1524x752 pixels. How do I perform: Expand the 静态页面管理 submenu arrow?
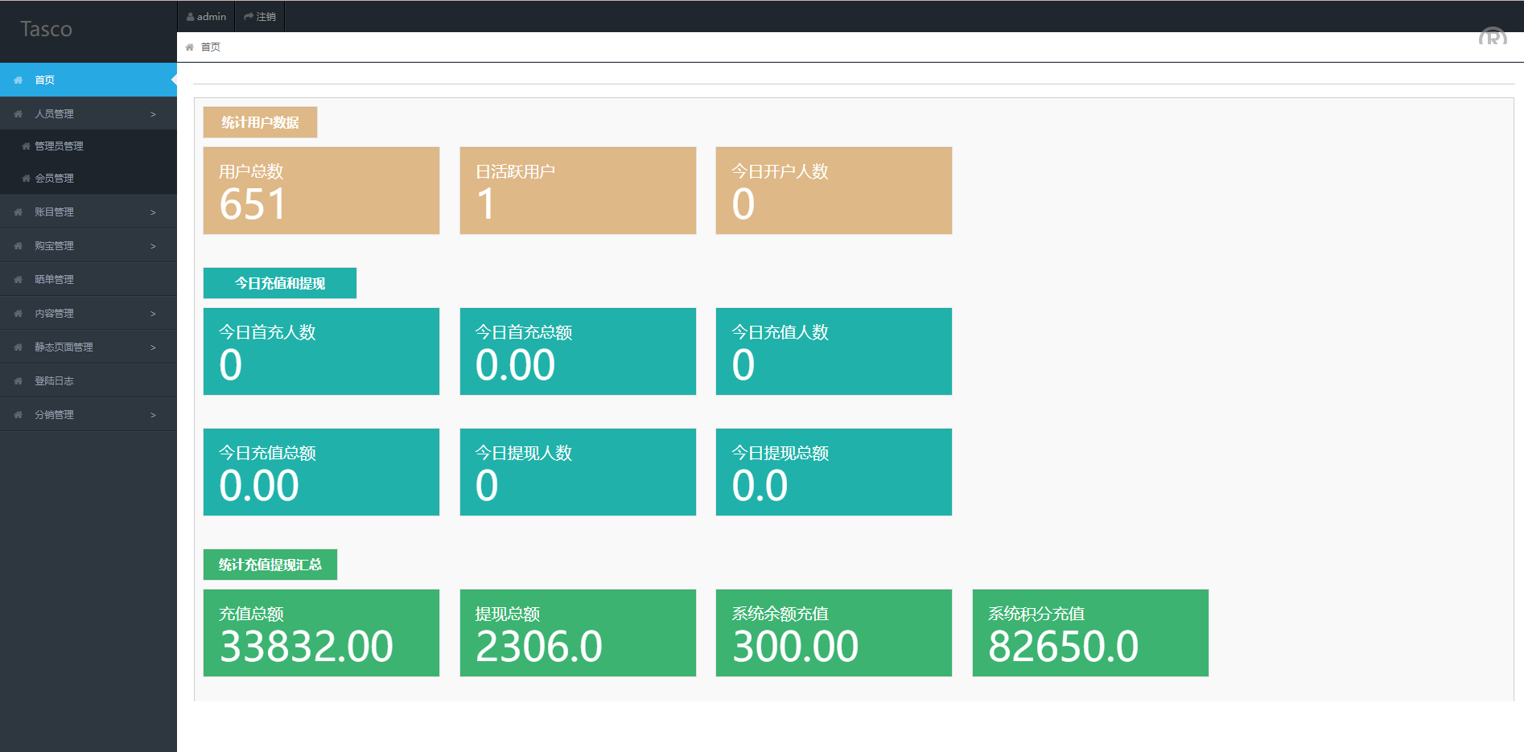coord(153,347)
